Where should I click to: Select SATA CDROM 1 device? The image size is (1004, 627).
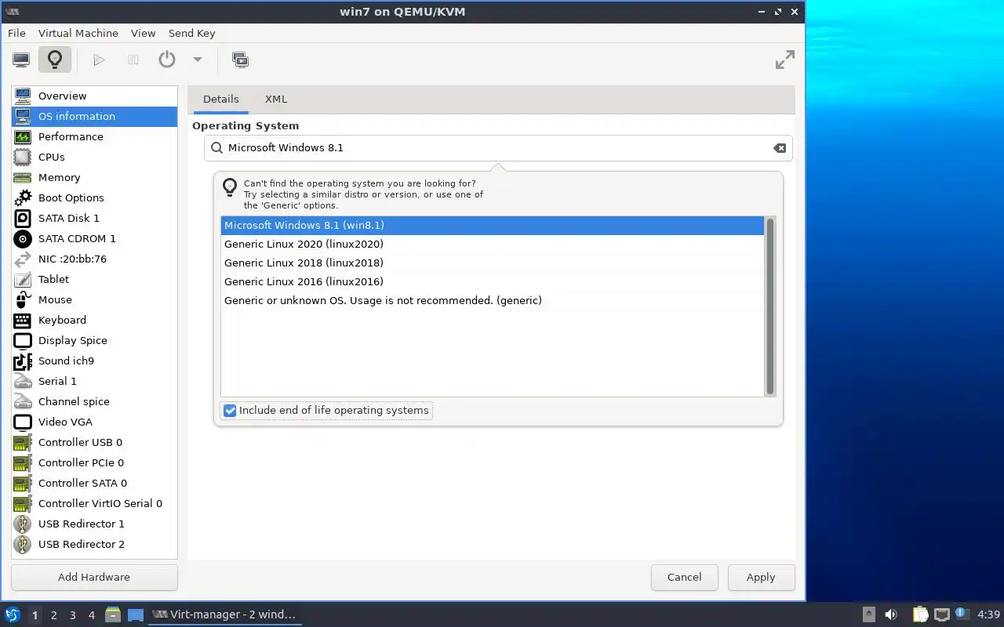94,238
